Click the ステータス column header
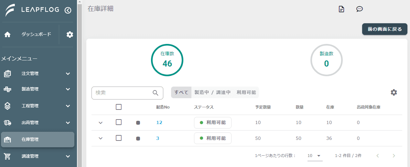Screen dimensions: 410x167 click(x=204, y=107)
